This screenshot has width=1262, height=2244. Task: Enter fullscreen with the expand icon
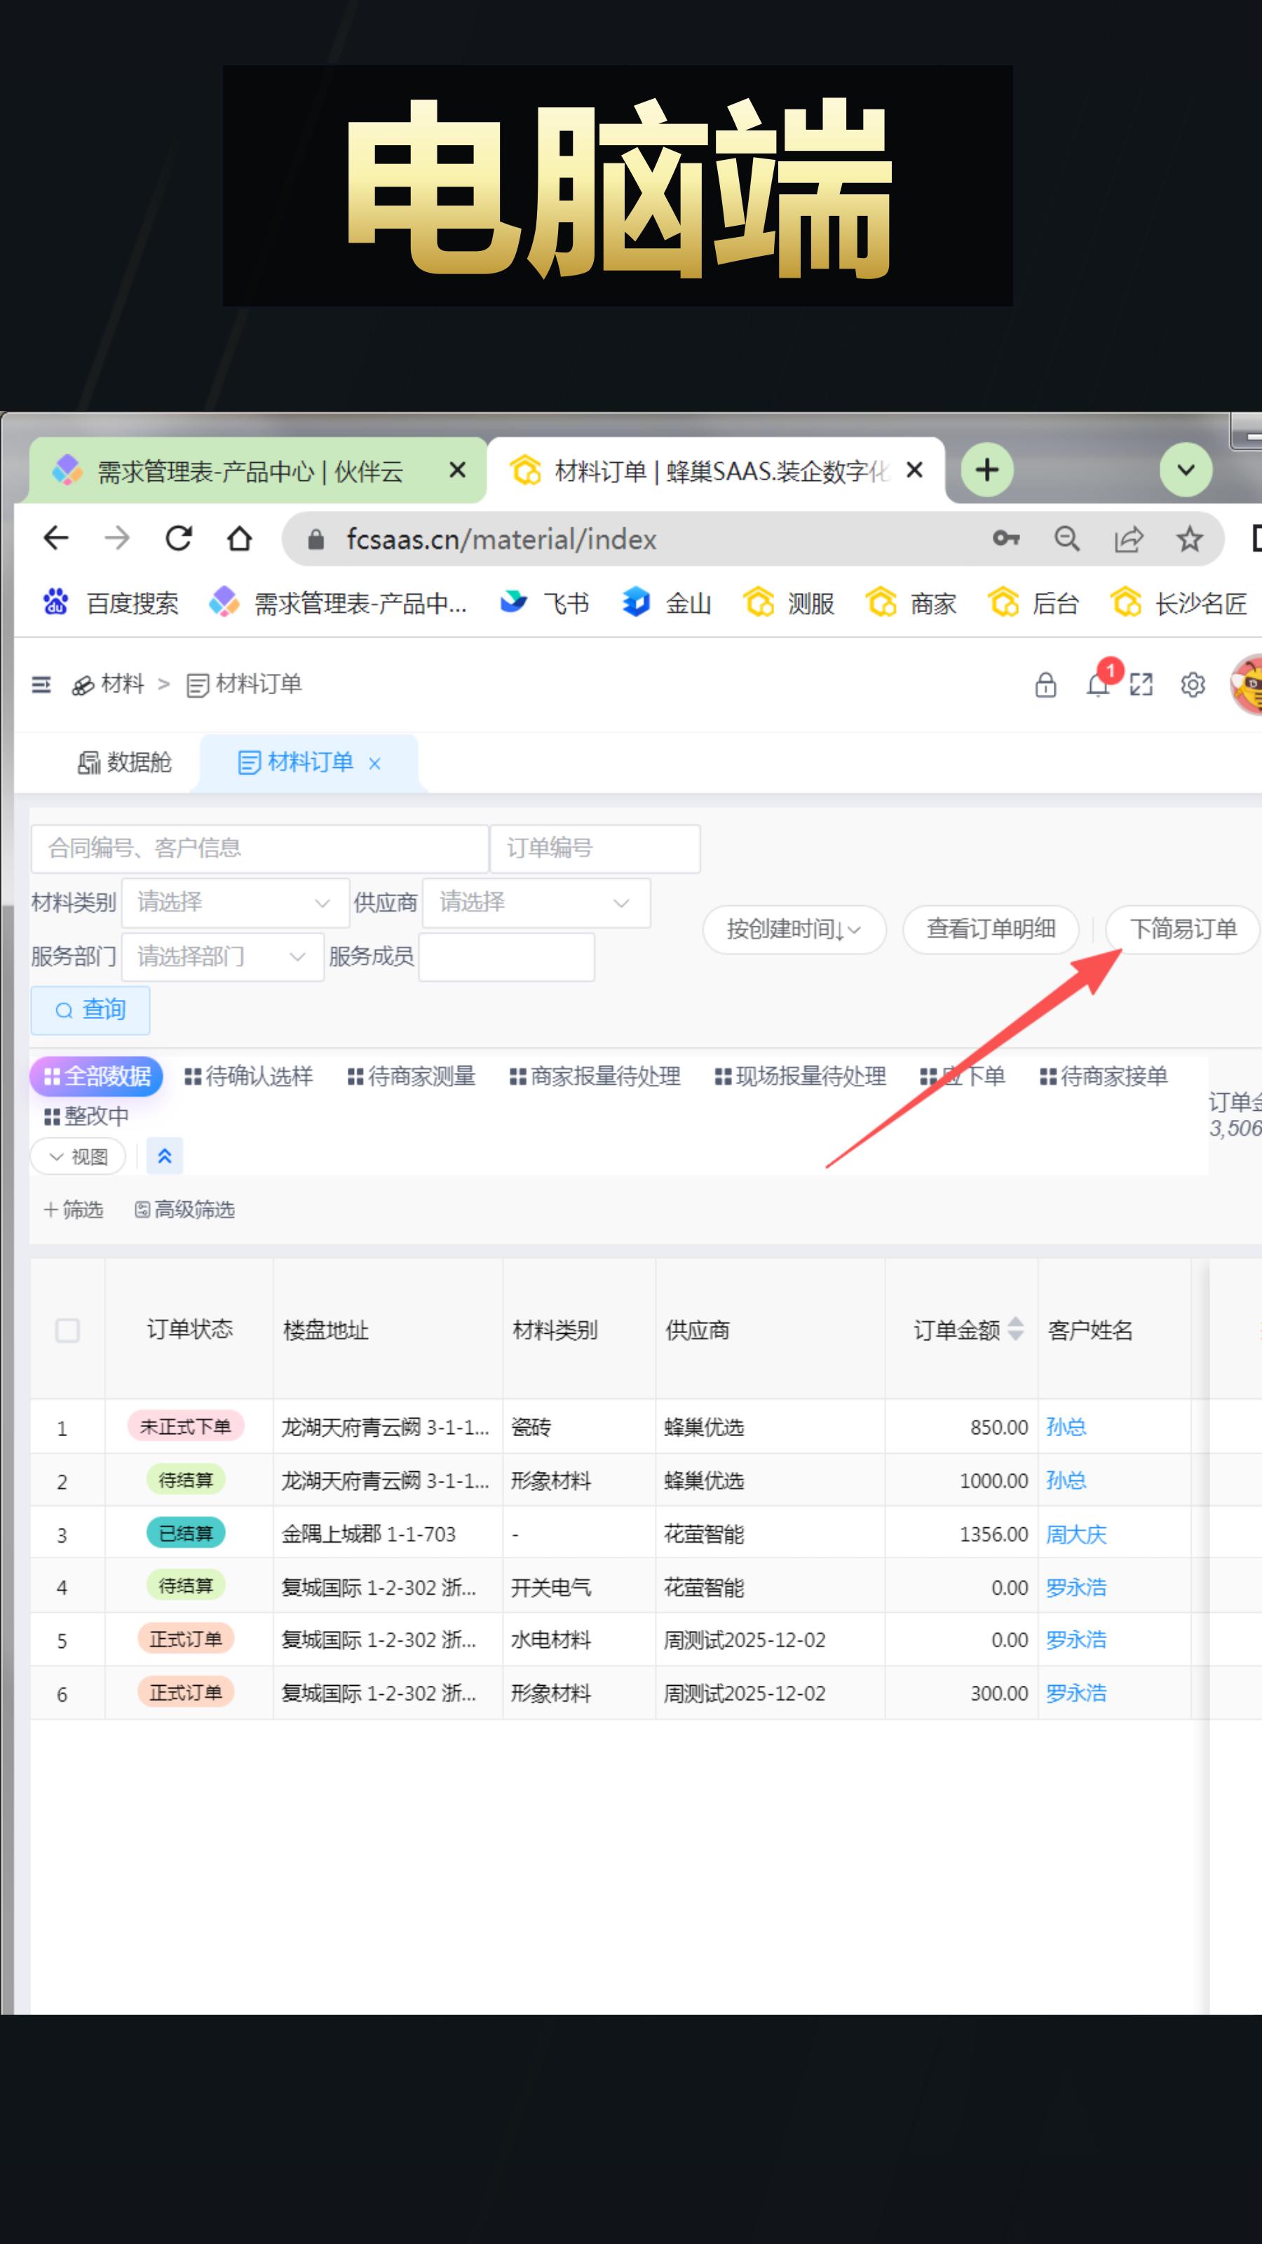[1142, 687]
